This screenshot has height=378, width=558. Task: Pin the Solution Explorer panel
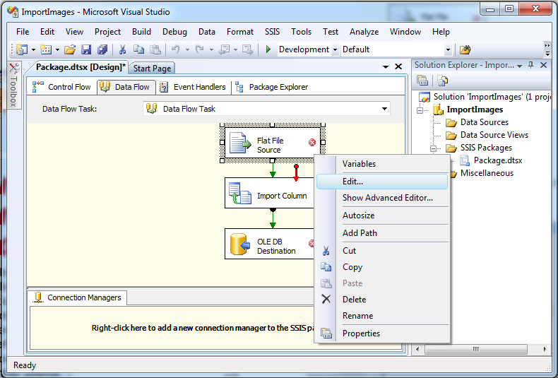[x=531, y=65]
